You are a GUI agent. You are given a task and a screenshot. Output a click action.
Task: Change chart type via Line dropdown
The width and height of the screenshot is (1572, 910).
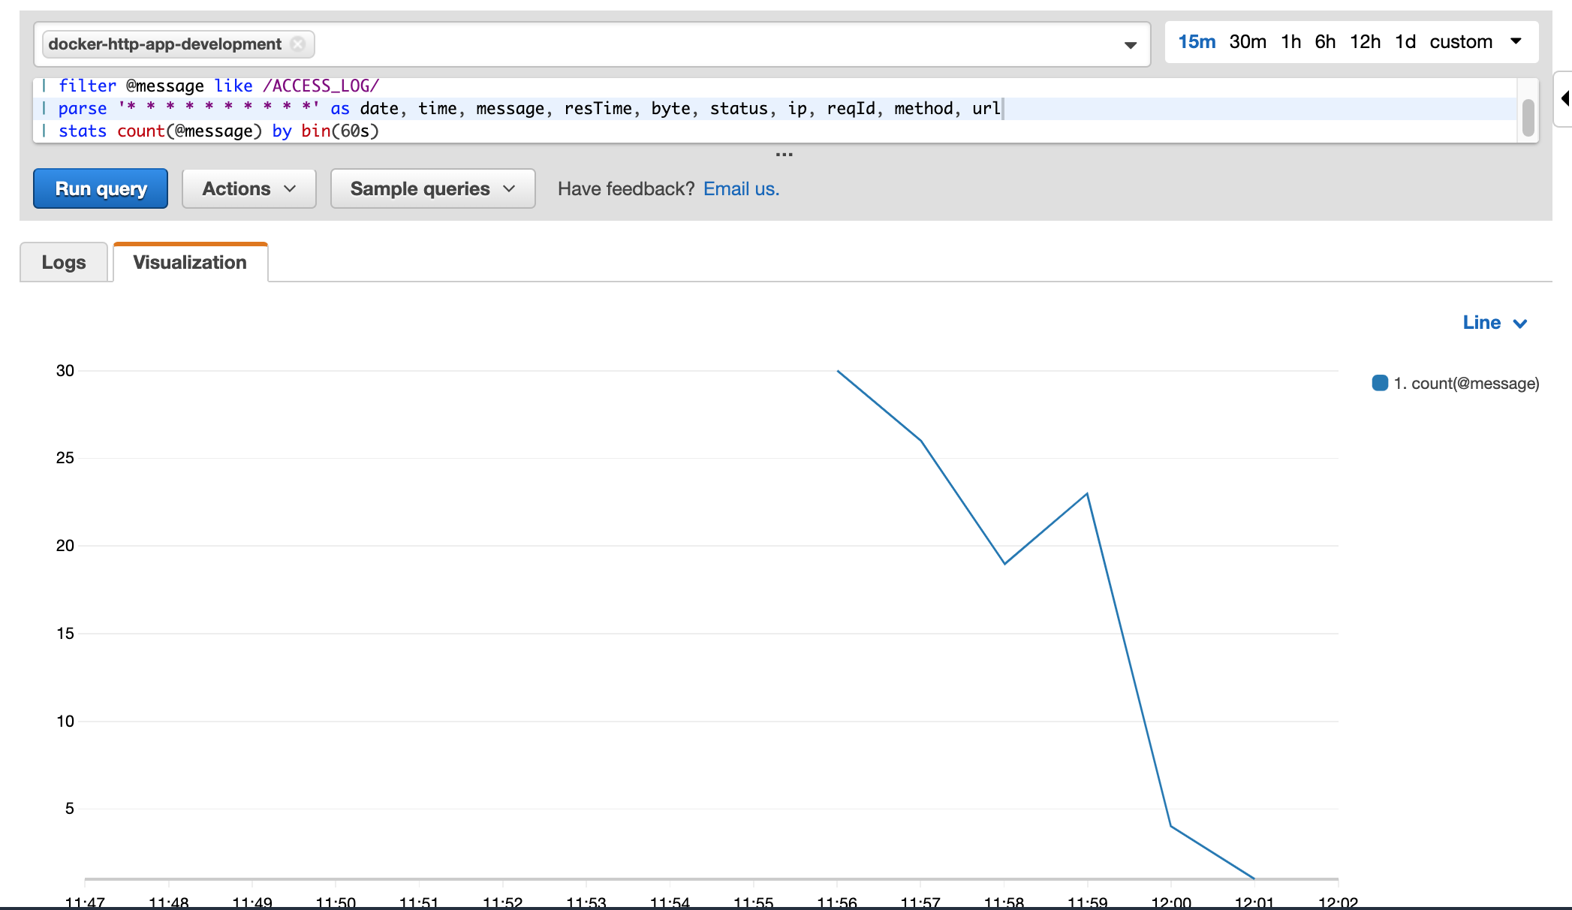[1494, 323]
